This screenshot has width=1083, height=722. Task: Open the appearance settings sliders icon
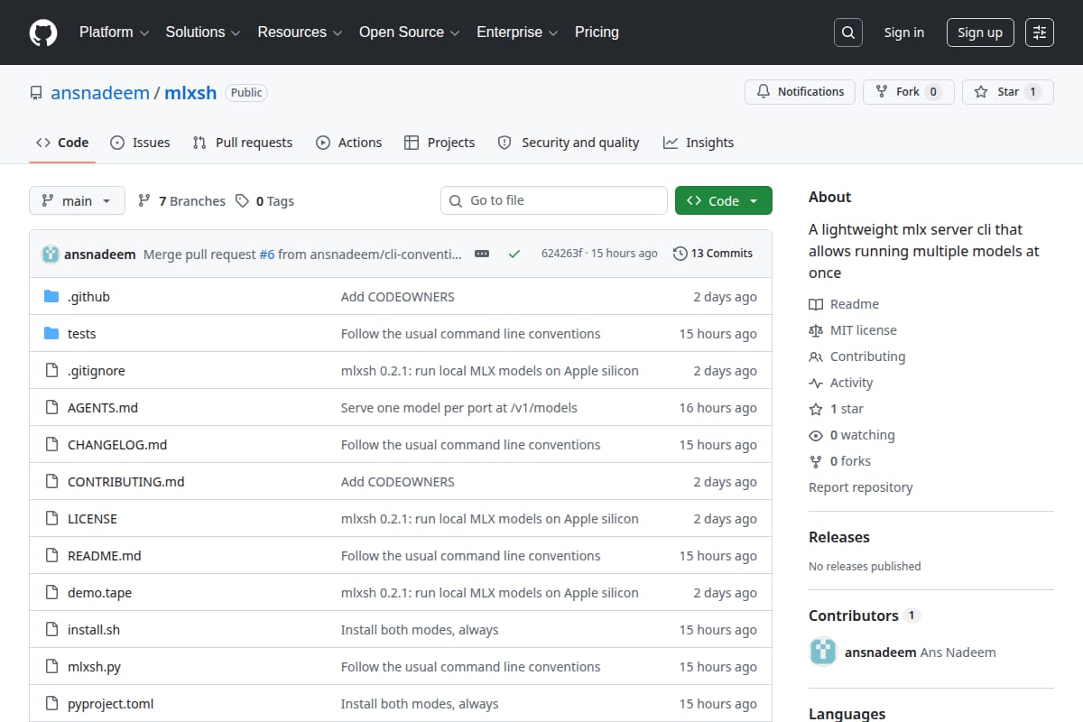(1040, 32)
